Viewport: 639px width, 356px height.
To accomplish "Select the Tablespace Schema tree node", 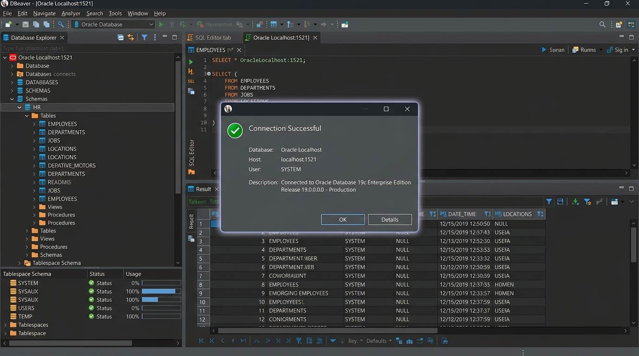I will pyautogui.click(x=57, y=263).
